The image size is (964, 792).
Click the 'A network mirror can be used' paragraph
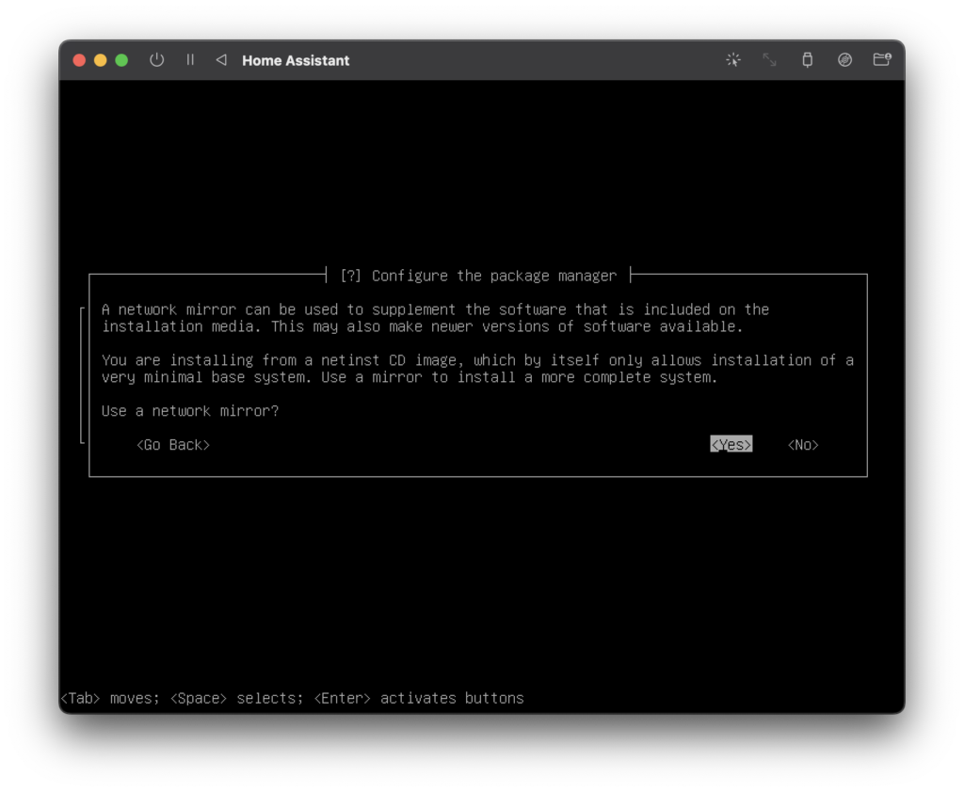point(435,318)
